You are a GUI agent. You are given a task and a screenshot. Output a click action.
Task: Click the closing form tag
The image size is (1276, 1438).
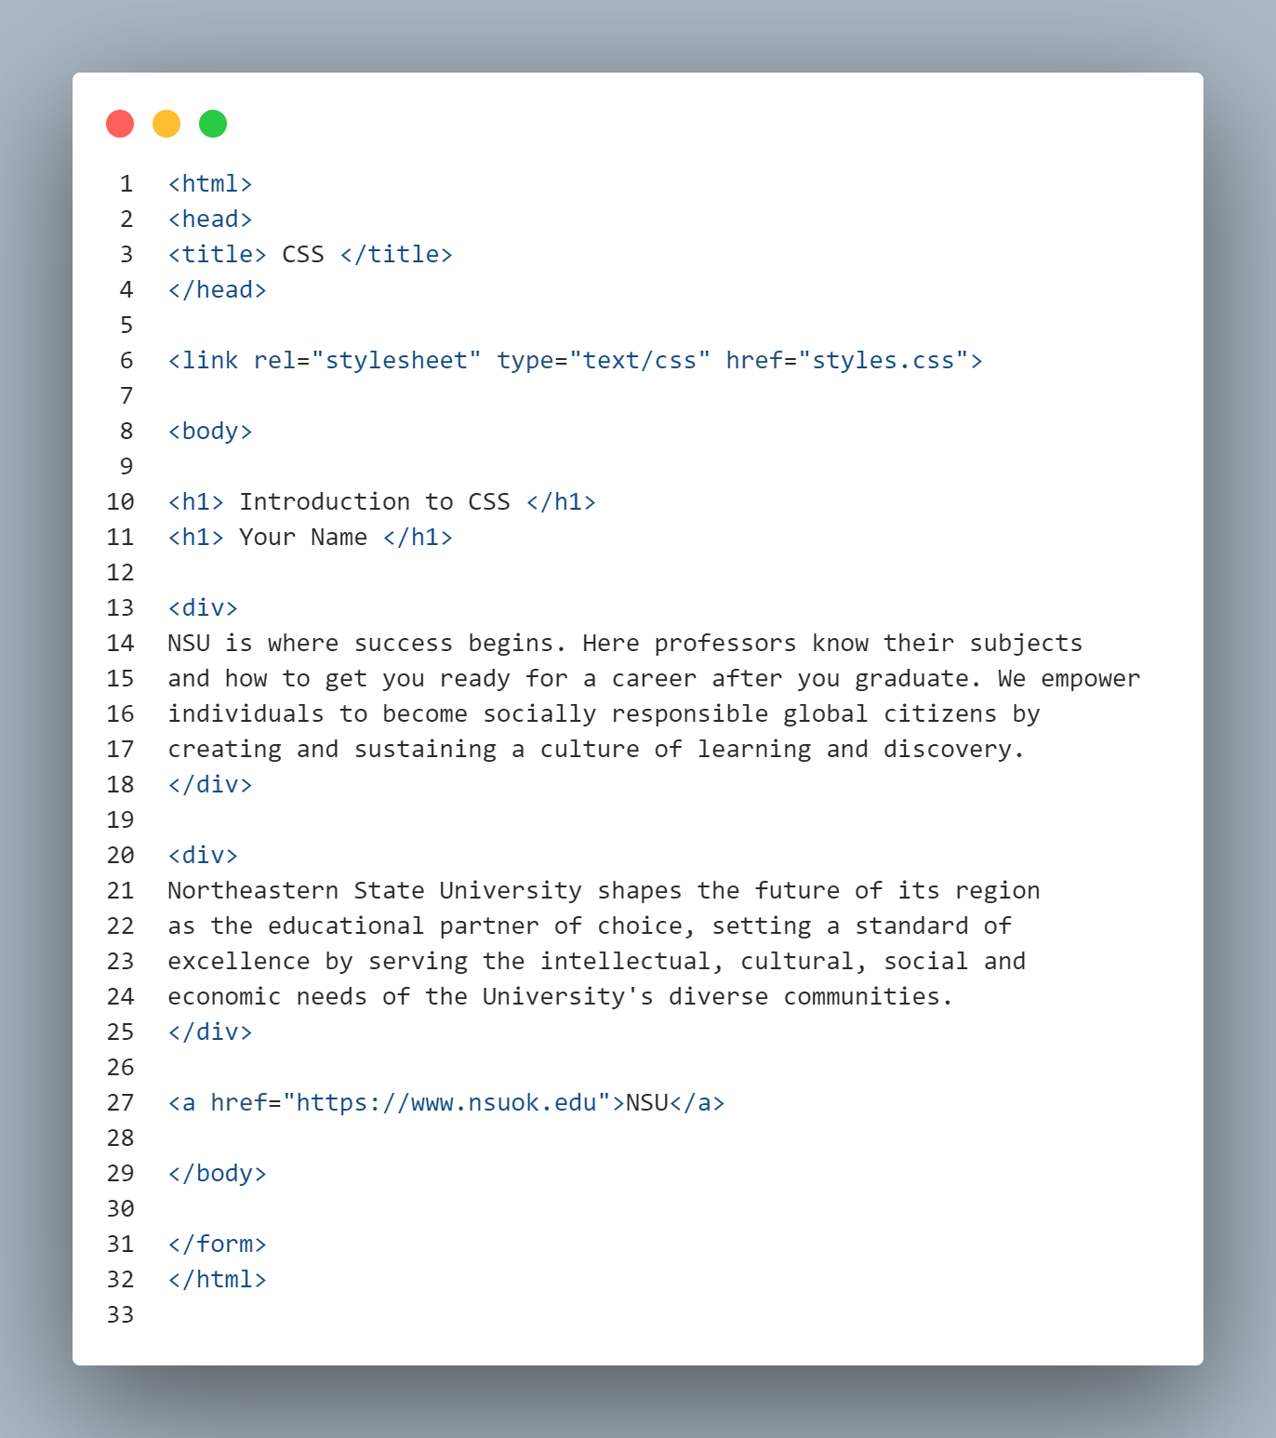coord(218,1245)
